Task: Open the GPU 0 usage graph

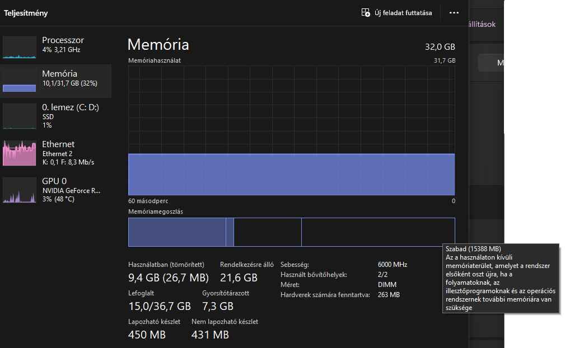Action: (20, 190)
